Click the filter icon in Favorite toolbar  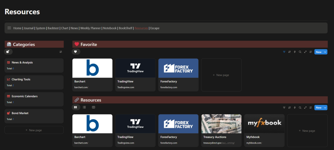284,52
